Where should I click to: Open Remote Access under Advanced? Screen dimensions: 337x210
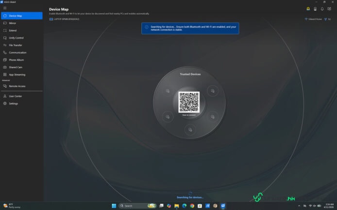pos(22,86)
